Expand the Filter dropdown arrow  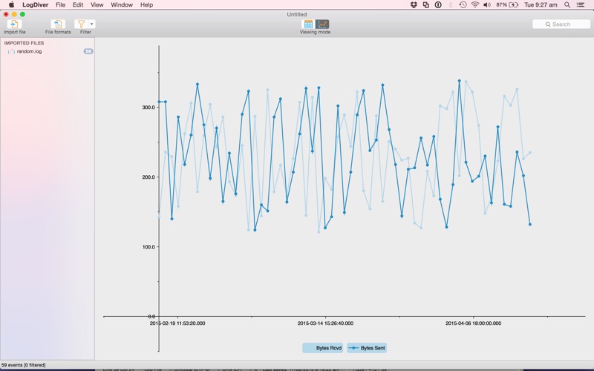tap(92, 24)
